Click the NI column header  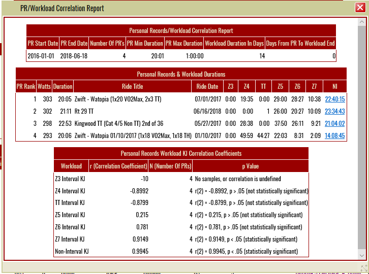(x=335, y=86)
